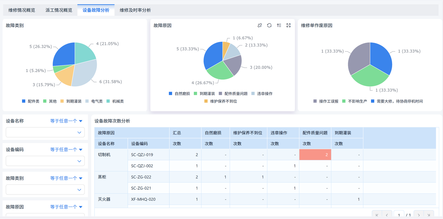Select XF-MHQ-020 table cell
Image resolution: width=443 pixels, height=219 pixels.
pyautogui.click(x=148, y=199)
